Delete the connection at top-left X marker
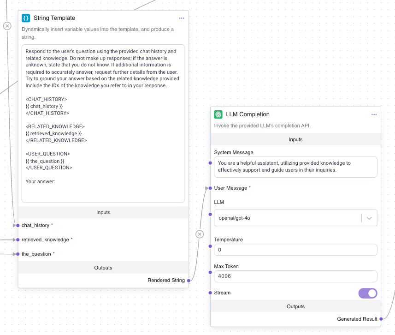This screenshot has width=395, height=335. 7,26
